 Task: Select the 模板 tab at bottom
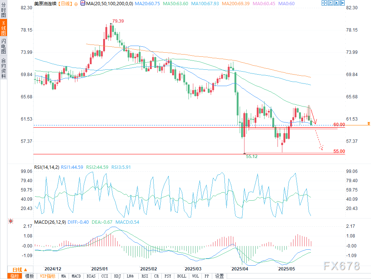coord(30,276)
